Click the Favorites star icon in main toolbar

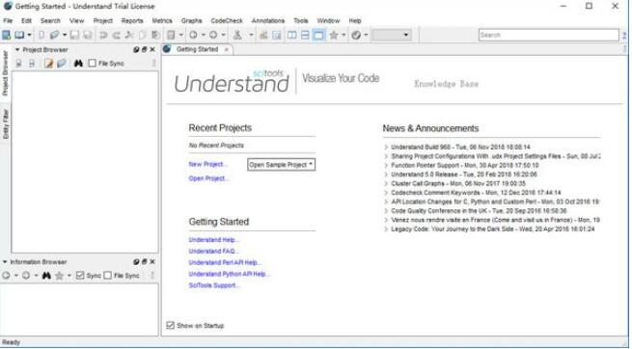point(334,35)
